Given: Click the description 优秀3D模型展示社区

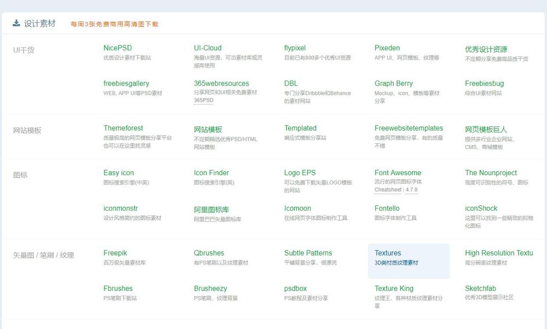Looking at the screenshot, I should pyautogui.click(x=489, y=298).
